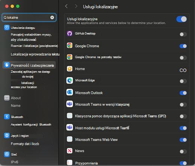Click the Microsoft Edge app icon
The height and width of the screenshot is (166, 195).
[70, 81]
